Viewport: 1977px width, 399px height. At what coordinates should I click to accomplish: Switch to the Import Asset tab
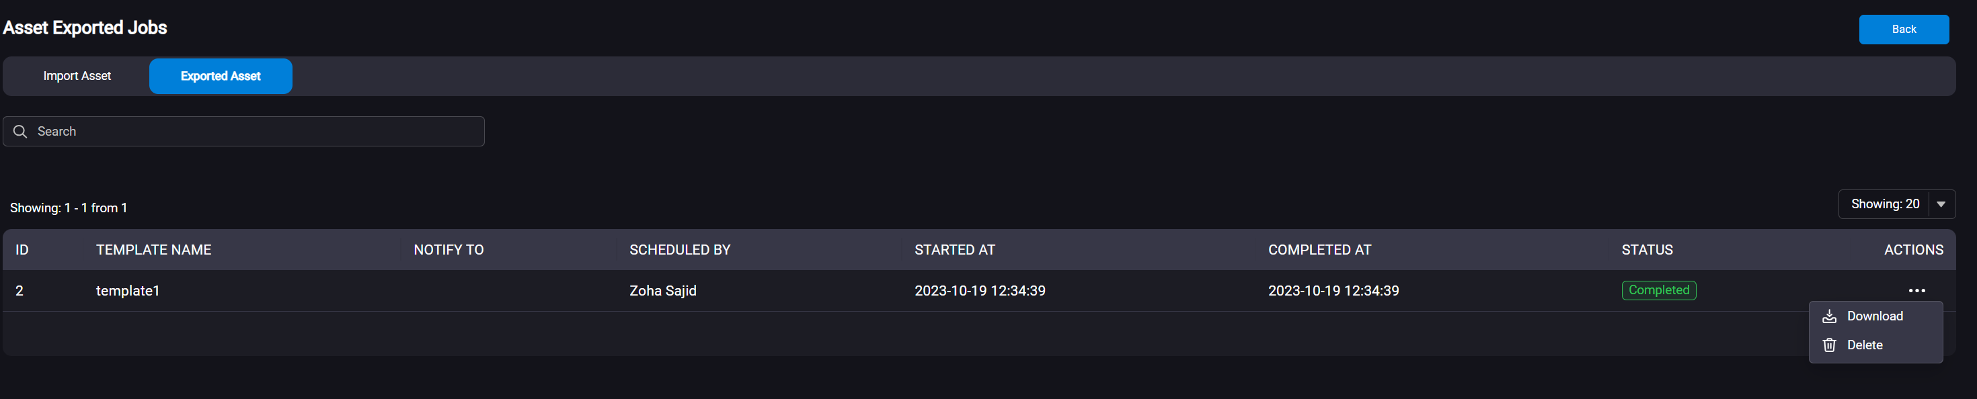pyautogui.click(x=77, y=76)
